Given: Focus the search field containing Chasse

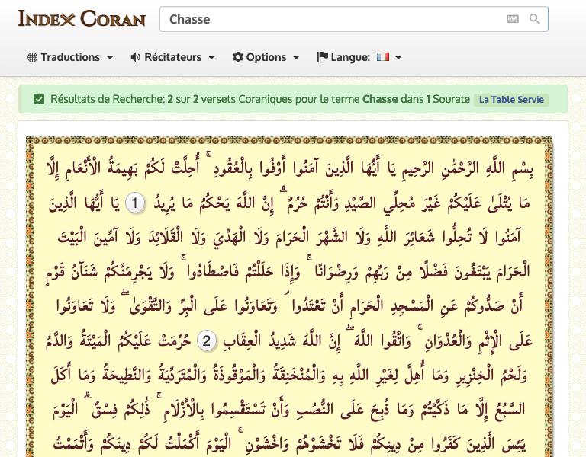Looking at the screenshot, I should pos(353,19).
